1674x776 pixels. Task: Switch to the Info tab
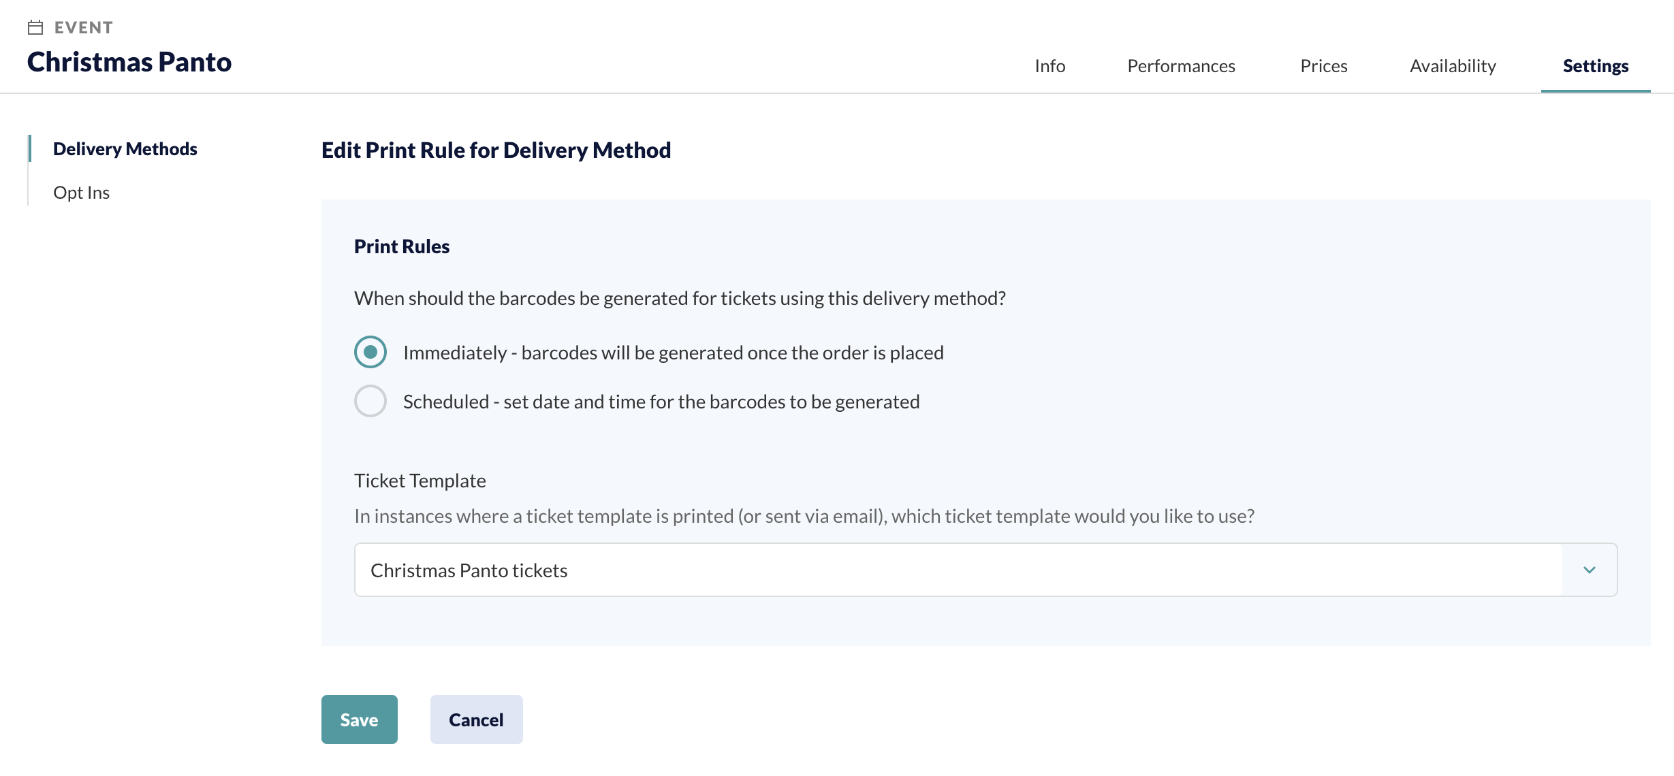pyautogui.click(x=1049, y=66)
